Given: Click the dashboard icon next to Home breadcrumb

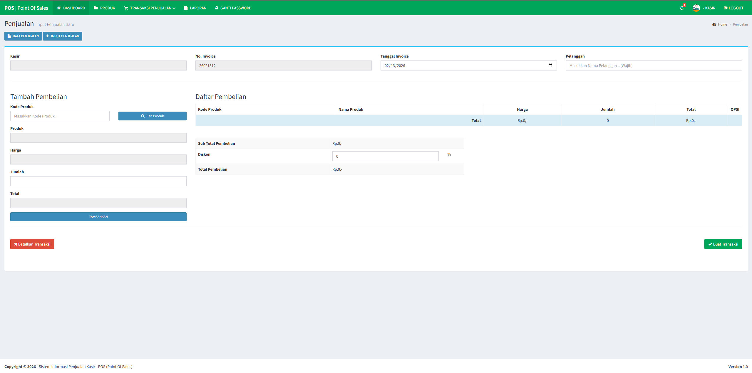Looking at the screenshot, I should (714, 24).
